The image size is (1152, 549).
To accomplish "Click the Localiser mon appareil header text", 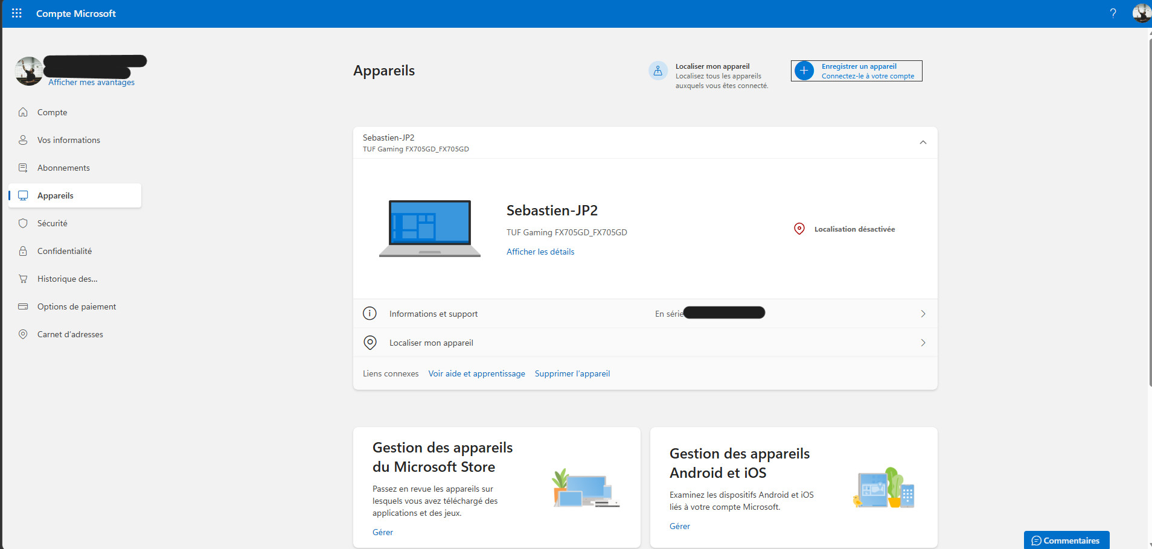I will (712, 66).
